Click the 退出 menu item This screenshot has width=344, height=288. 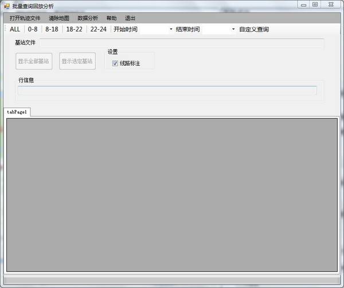(x=130, y=18)
